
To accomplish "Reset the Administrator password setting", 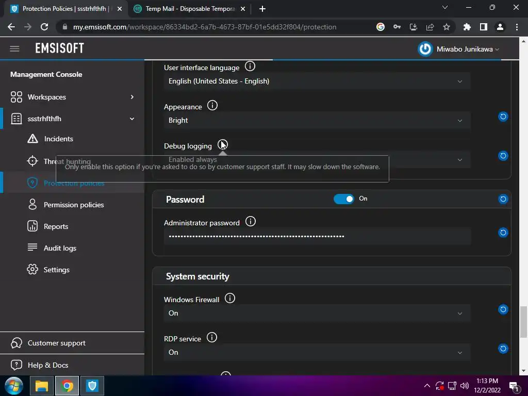I will coord(503,233).
